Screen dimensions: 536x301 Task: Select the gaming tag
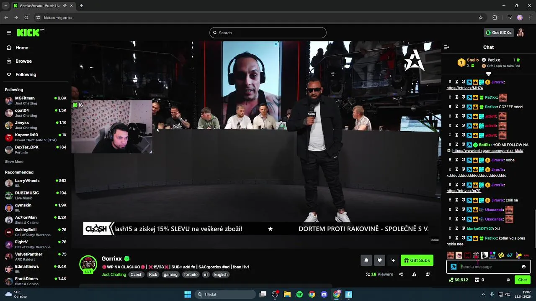(170, 275)
